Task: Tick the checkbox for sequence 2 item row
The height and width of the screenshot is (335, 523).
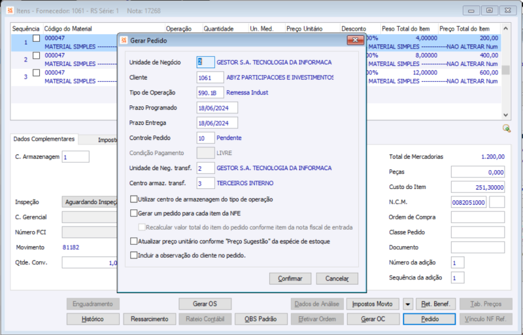Action: [x=37, y=56]
